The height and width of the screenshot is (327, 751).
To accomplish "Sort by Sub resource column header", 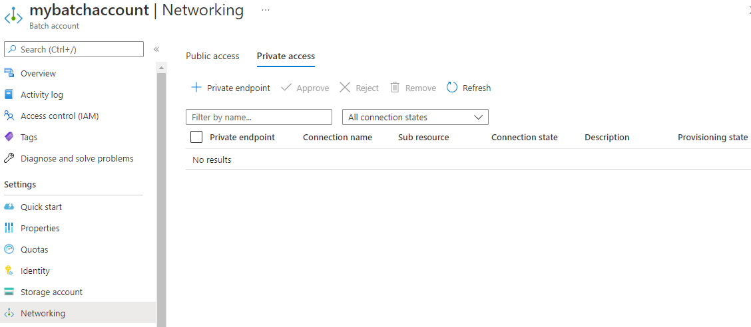I will (423, 137).
